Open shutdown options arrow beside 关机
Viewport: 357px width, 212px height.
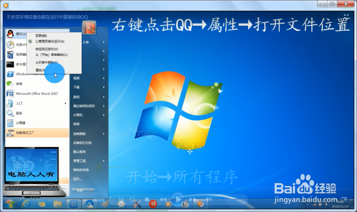click(92, 191)
